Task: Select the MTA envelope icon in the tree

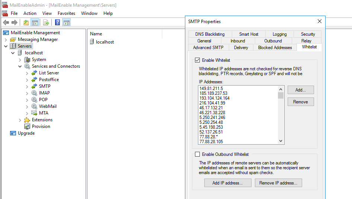Action: pyautogui.click(x=34, y=113)
